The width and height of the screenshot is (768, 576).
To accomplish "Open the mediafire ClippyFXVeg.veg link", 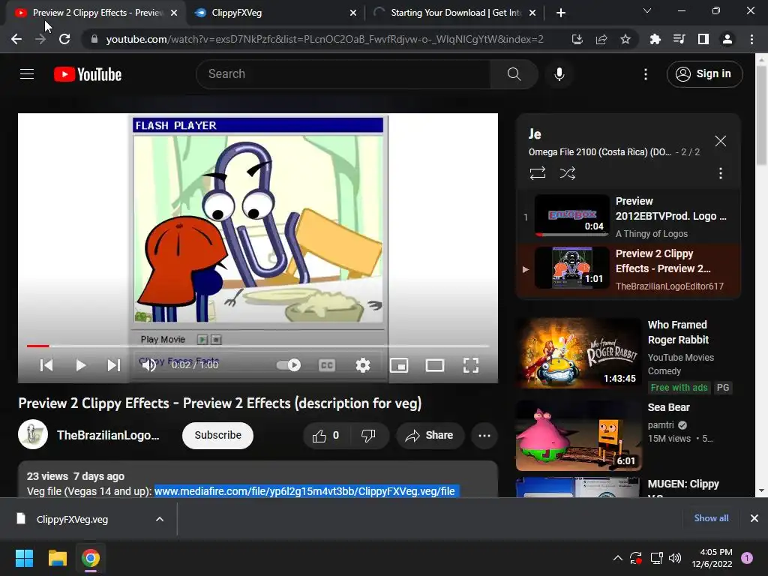I will pyautogui.click(x=304, y=490).
